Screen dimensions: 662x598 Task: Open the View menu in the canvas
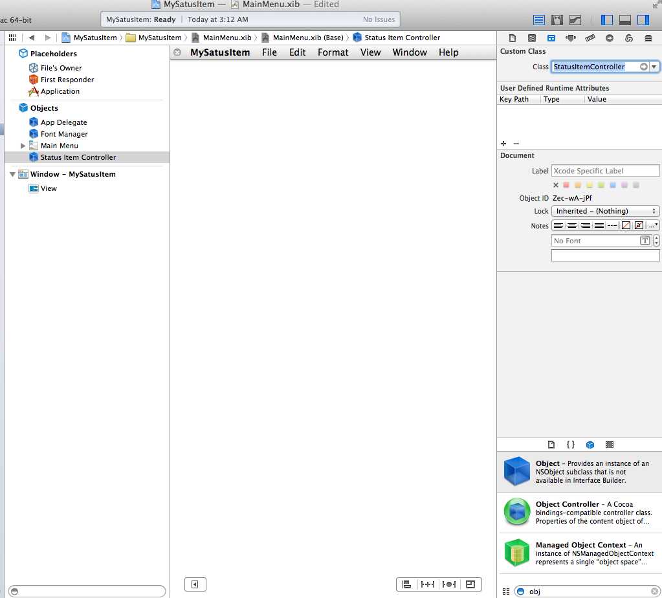coord(370,52)
